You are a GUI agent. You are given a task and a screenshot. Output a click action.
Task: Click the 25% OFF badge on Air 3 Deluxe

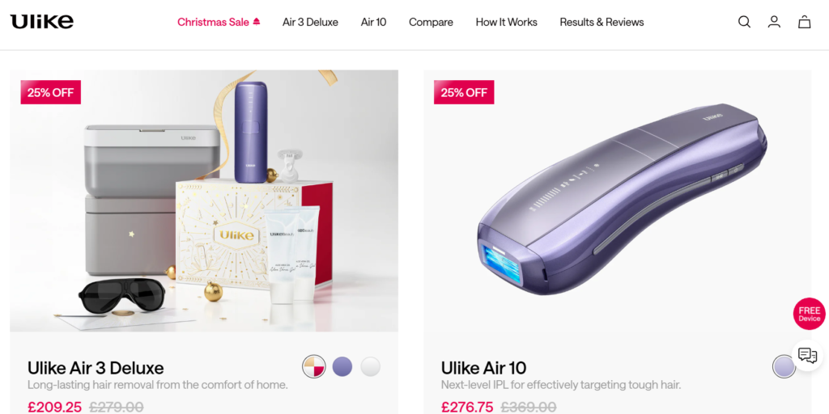pyautogui.click(x=51, y=92)
